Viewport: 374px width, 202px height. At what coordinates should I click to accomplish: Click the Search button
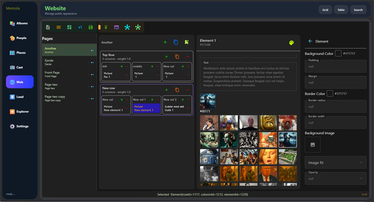point(358,10)
